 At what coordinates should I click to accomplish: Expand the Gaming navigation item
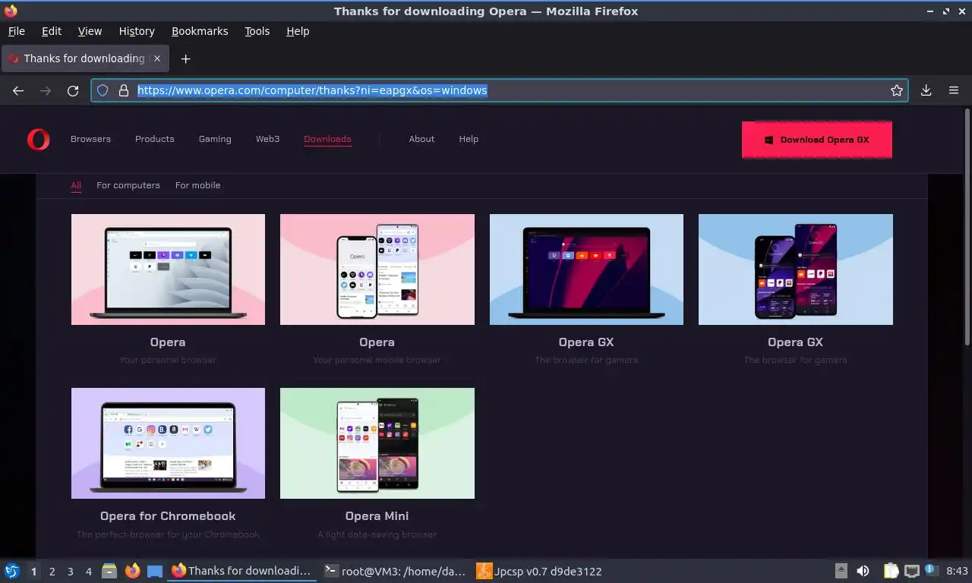tap(215, 139)
